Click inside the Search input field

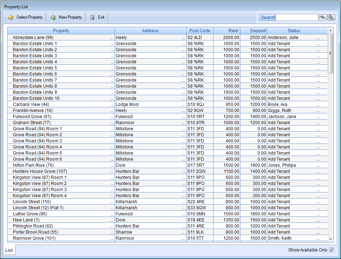coord(297,18)
